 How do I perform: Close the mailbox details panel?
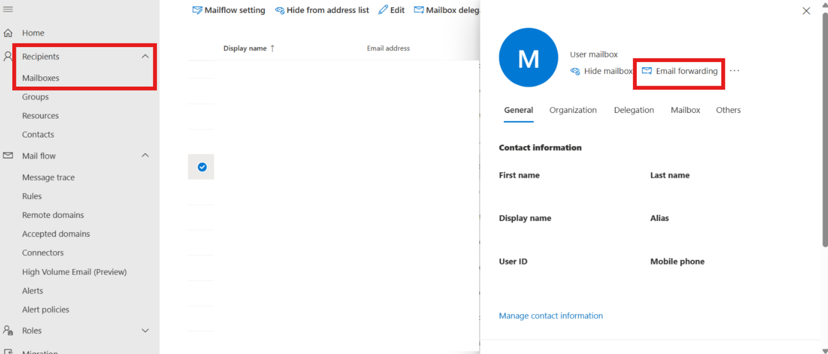pyautogui.click(x=806, y=11)
